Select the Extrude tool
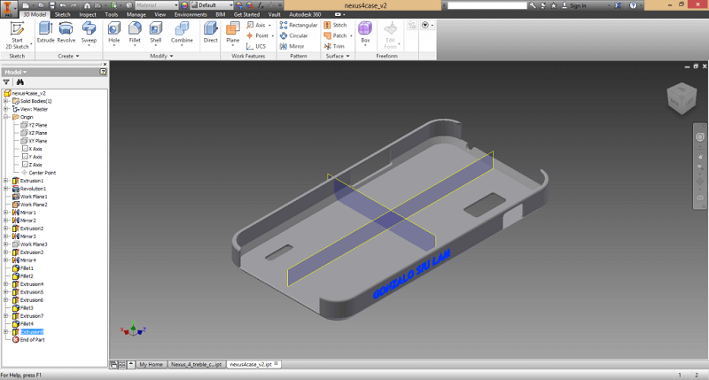The width and height of the screenshot is (709, 380). 45,33
